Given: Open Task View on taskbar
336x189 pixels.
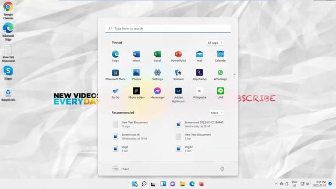Looking at the screenshot, I should (153, 184).
